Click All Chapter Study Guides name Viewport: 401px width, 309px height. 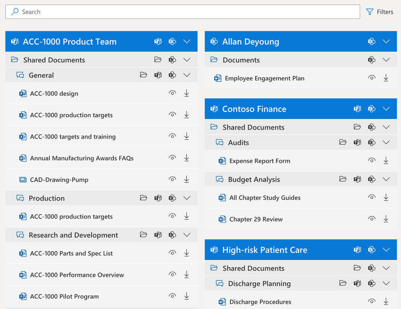265,198
